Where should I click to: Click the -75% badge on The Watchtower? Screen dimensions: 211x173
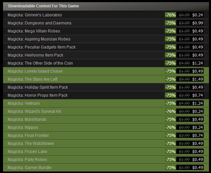coord(171,144)
